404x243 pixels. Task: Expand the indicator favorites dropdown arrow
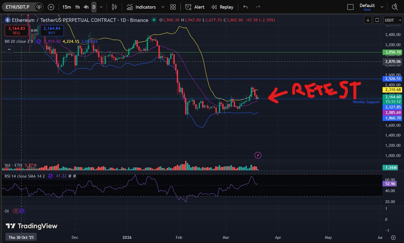(163, 7)
